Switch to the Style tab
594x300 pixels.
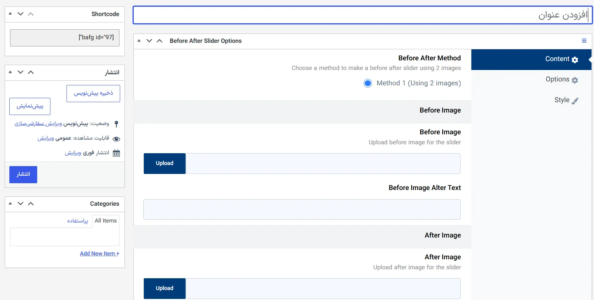tap(531, 100)
